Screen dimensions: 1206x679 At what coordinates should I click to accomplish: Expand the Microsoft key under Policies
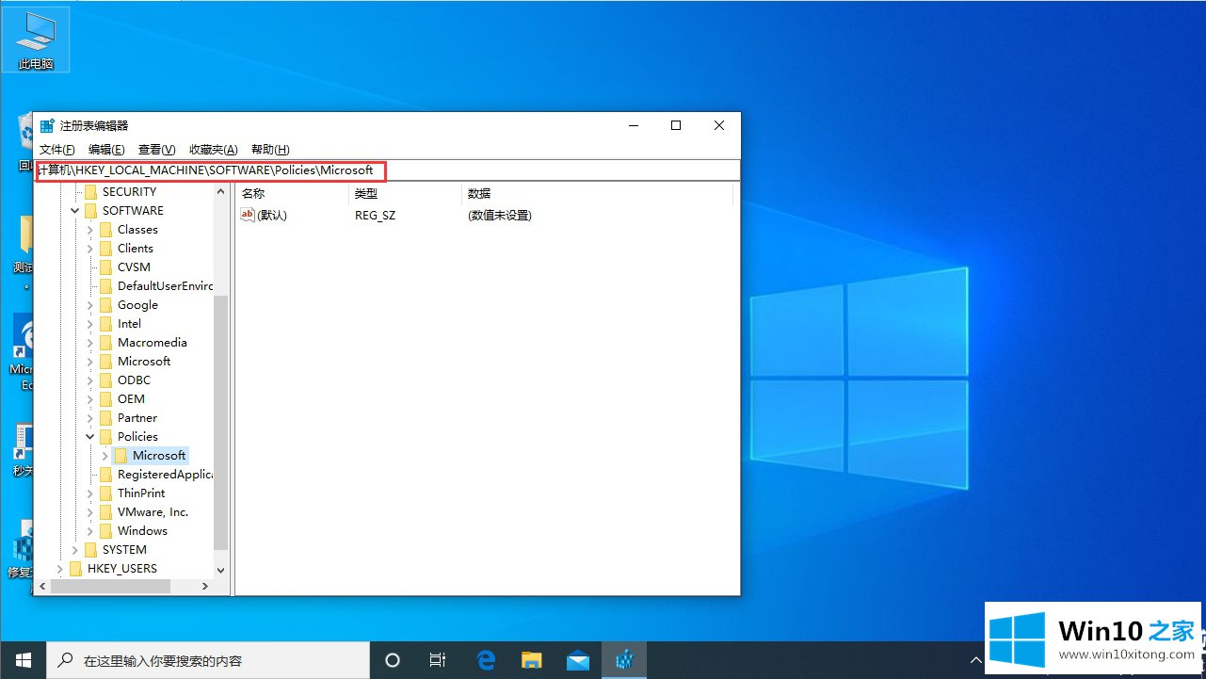(x=105, y=456)
